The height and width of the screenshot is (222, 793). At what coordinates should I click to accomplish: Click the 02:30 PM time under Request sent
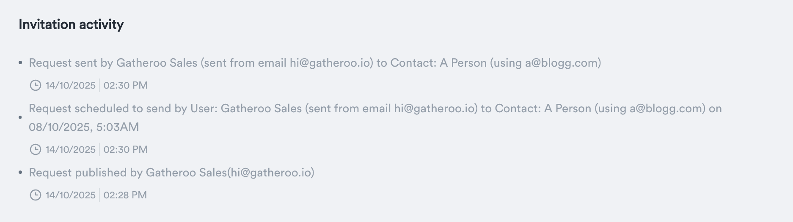click(x=126, y=85)
